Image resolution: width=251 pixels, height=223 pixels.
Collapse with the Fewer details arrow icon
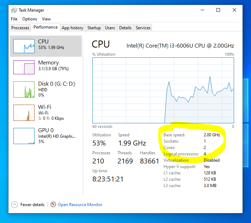[x=14, y=204]
